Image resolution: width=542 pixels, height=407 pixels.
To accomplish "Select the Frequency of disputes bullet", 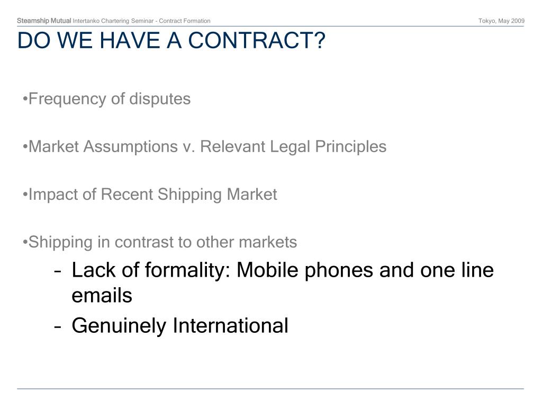I will pyautogui.click(x=106, y=99).
